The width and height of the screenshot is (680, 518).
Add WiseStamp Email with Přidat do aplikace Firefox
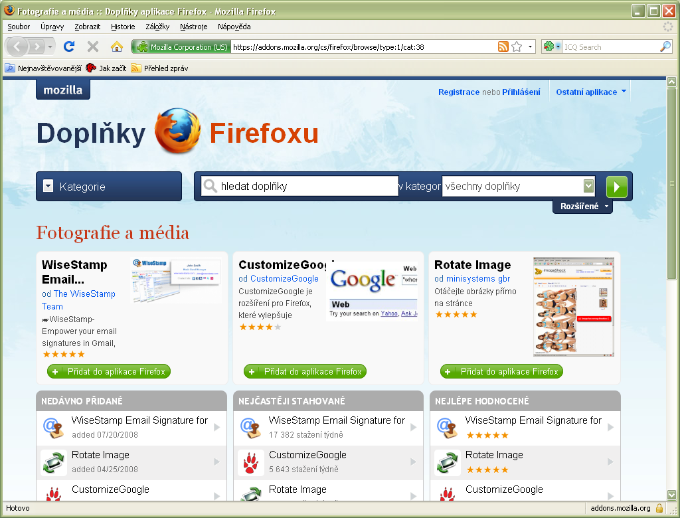click(109, 371)
